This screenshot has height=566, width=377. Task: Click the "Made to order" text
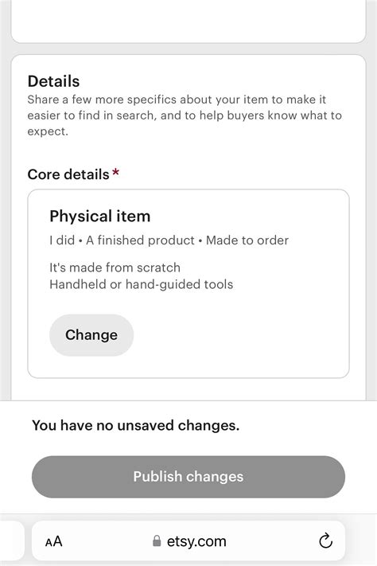tap(247, 240)
